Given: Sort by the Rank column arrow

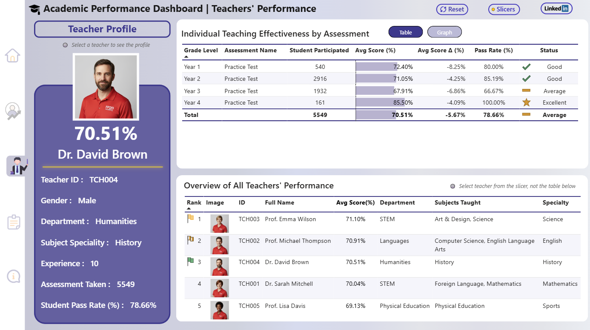Looking at the screenshot, I should [x=189, y=209].
